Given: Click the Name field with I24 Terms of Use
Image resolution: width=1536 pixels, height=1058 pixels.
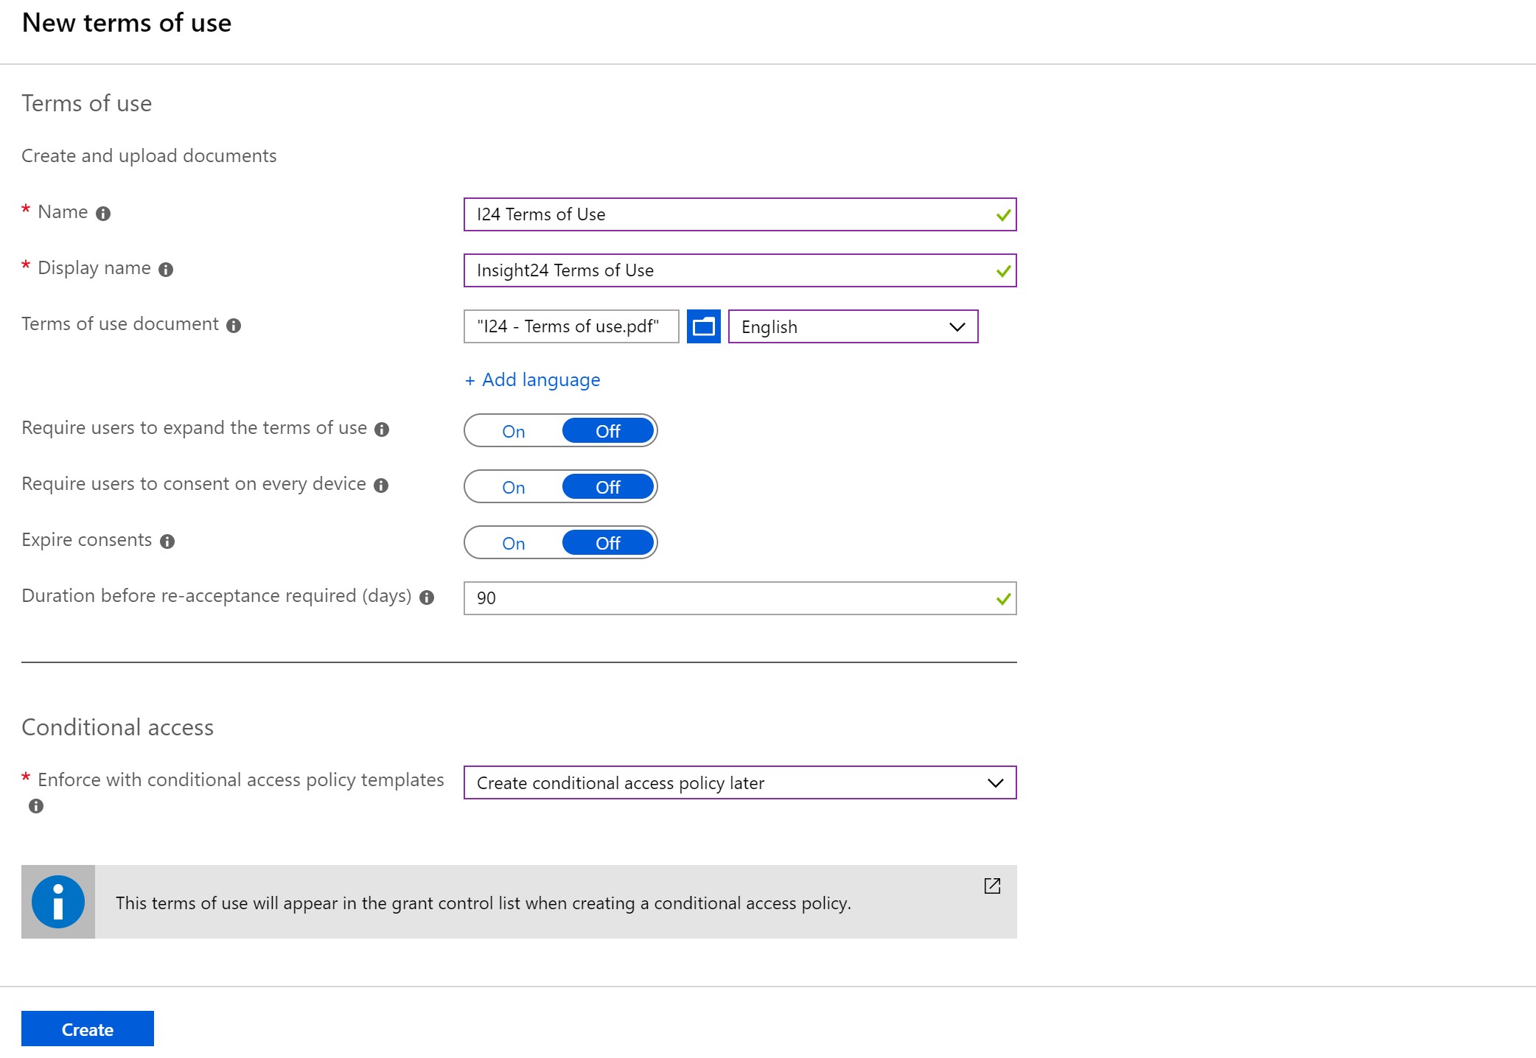Looking at the screenshot, I should point(740,214).
